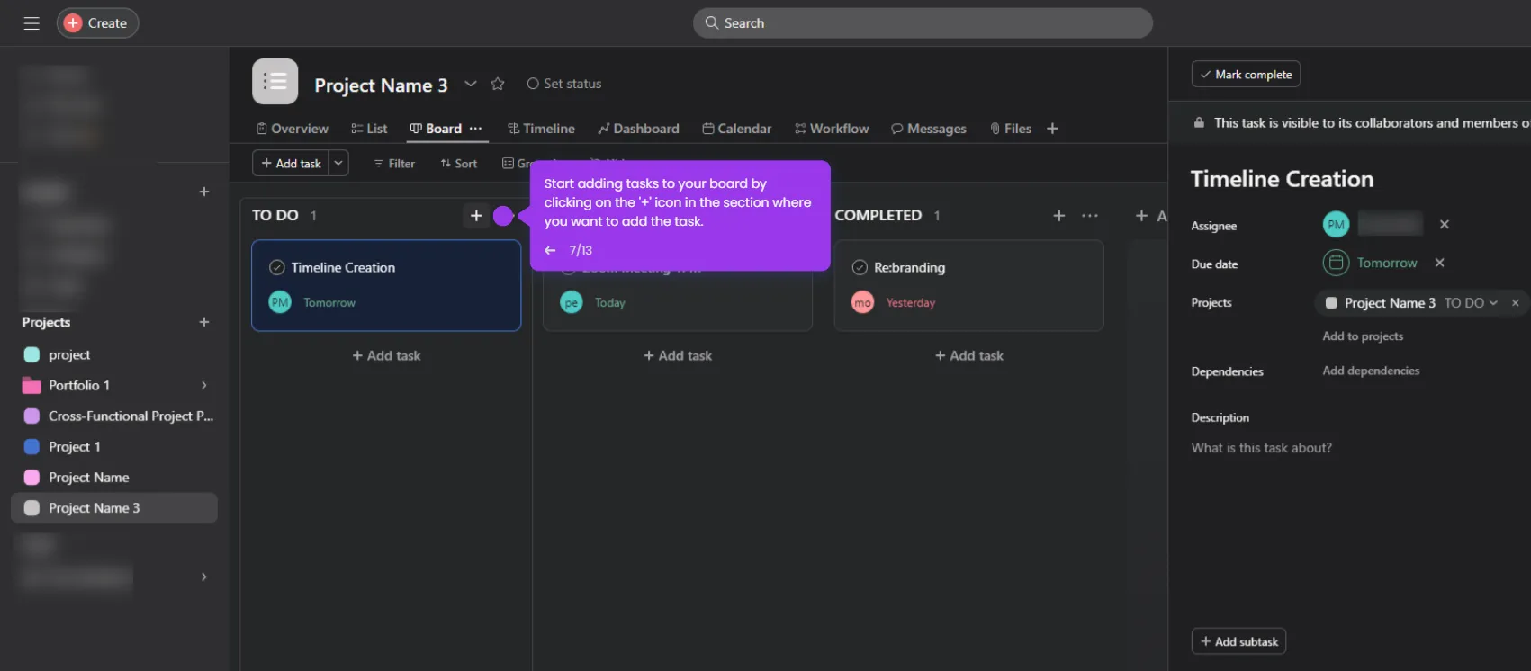Click the Project Name 3 list icon

(275, 82)
